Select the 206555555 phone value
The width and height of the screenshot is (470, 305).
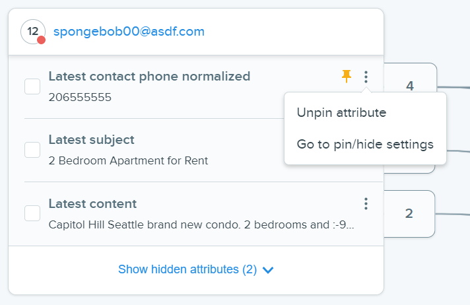click(80, 97)
